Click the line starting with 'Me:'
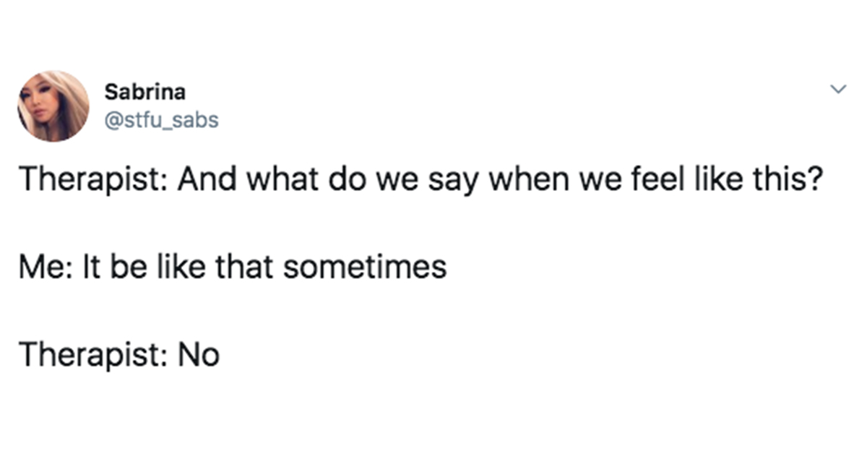The width and height of the screenshot is (867, 454). coord(233,268)
